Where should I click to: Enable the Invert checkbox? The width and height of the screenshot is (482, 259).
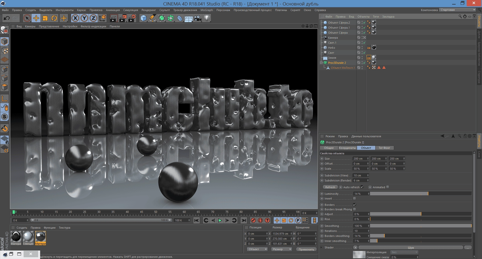pos(354,199)
